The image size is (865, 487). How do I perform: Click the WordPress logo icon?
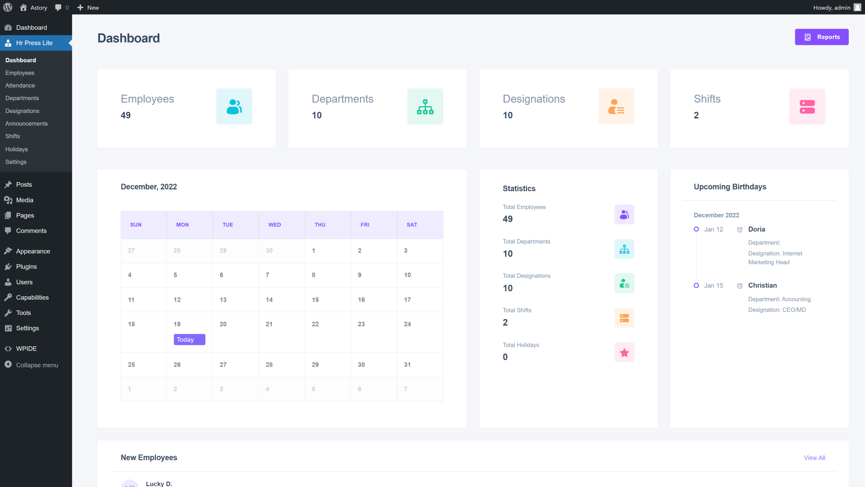tap(8, 7)
